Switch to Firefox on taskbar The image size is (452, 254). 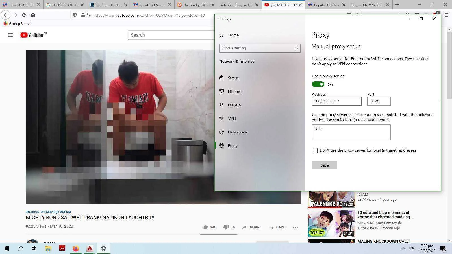pyautogui.click(x=76, y=248)
